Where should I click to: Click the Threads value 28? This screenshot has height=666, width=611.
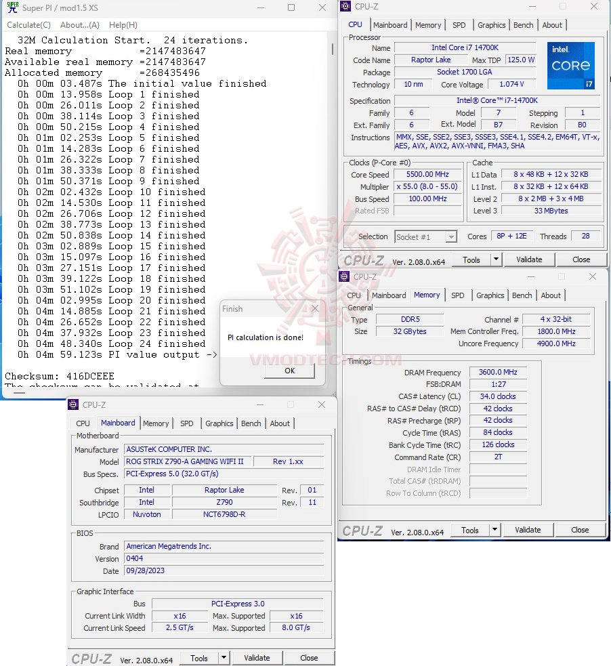[x=585, y=236]
